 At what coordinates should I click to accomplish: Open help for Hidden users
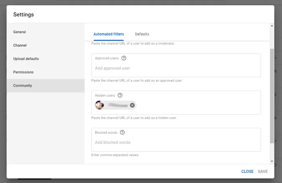tap(120, 95)
